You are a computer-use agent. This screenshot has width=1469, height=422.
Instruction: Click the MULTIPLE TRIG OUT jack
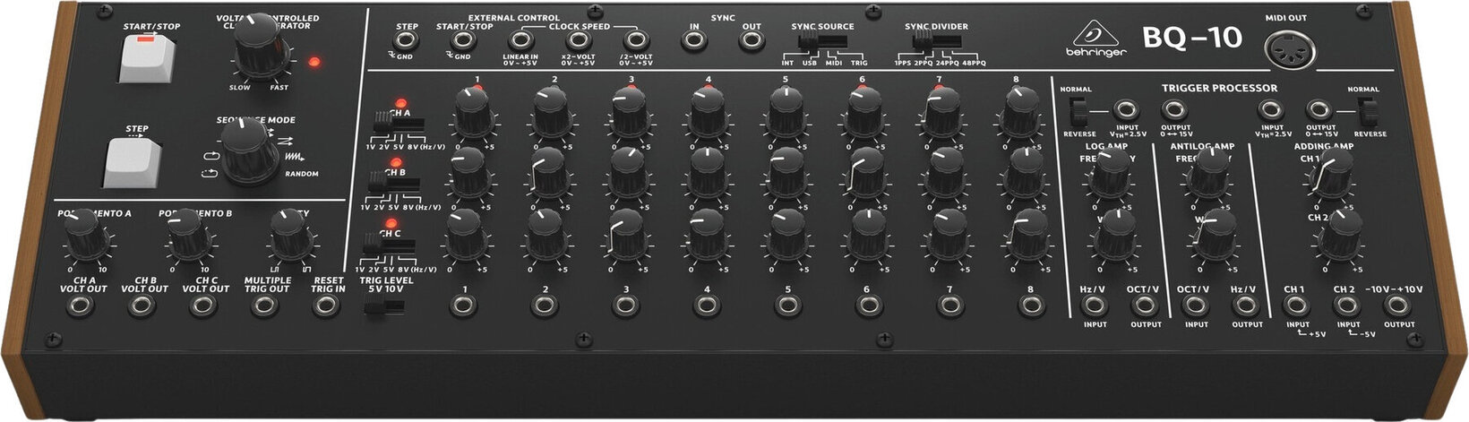point(263,306)
